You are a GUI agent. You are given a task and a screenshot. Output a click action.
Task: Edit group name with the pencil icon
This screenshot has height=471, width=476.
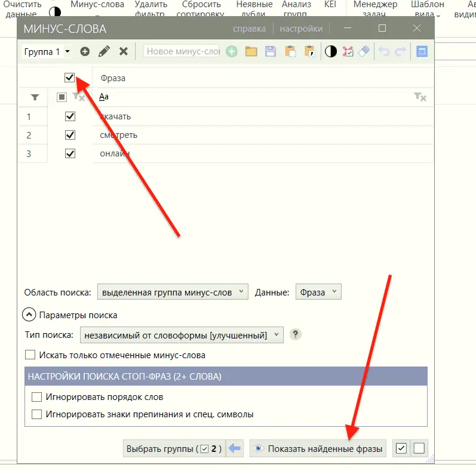(104, 51)
